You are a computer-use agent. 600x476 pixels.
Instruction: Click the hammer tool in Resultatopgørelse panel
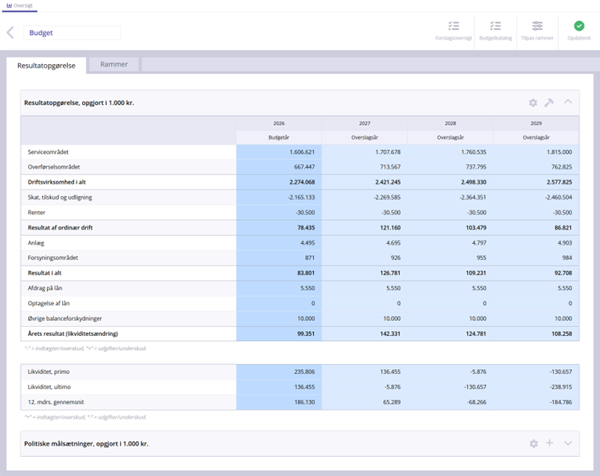point(549,103)
